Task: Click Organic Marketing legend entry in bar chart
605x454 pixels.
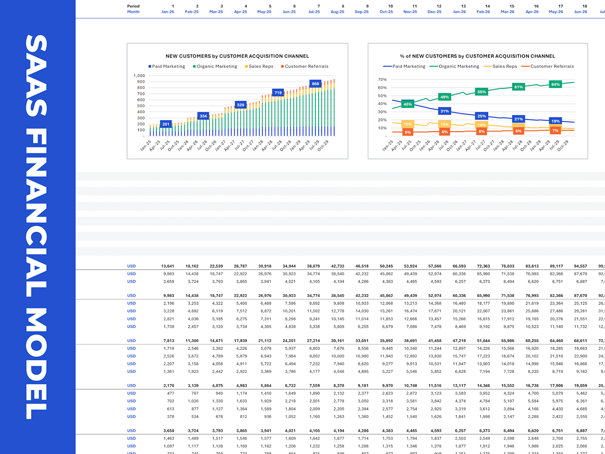Action: [215, 66]
